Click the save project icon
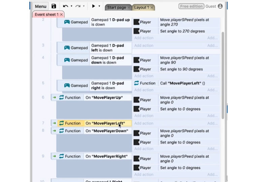 (x=54, y=6)
